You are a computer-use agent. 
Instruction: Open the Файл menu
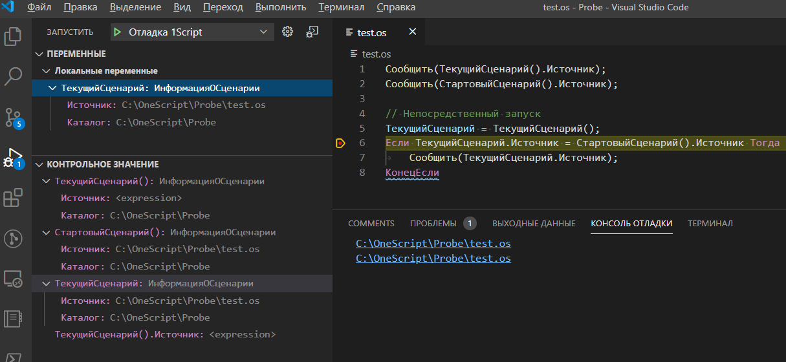39,8
